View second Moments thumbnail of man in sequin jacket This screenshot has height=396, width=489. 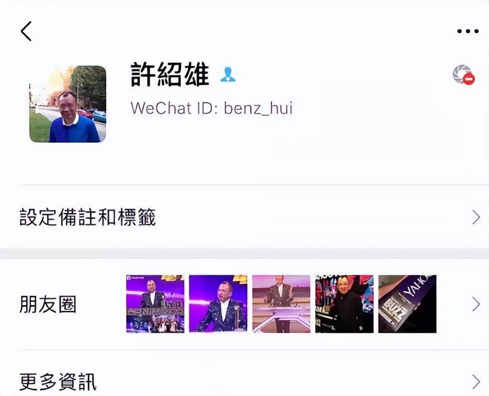pyautogui.click(x=218, y=304)
